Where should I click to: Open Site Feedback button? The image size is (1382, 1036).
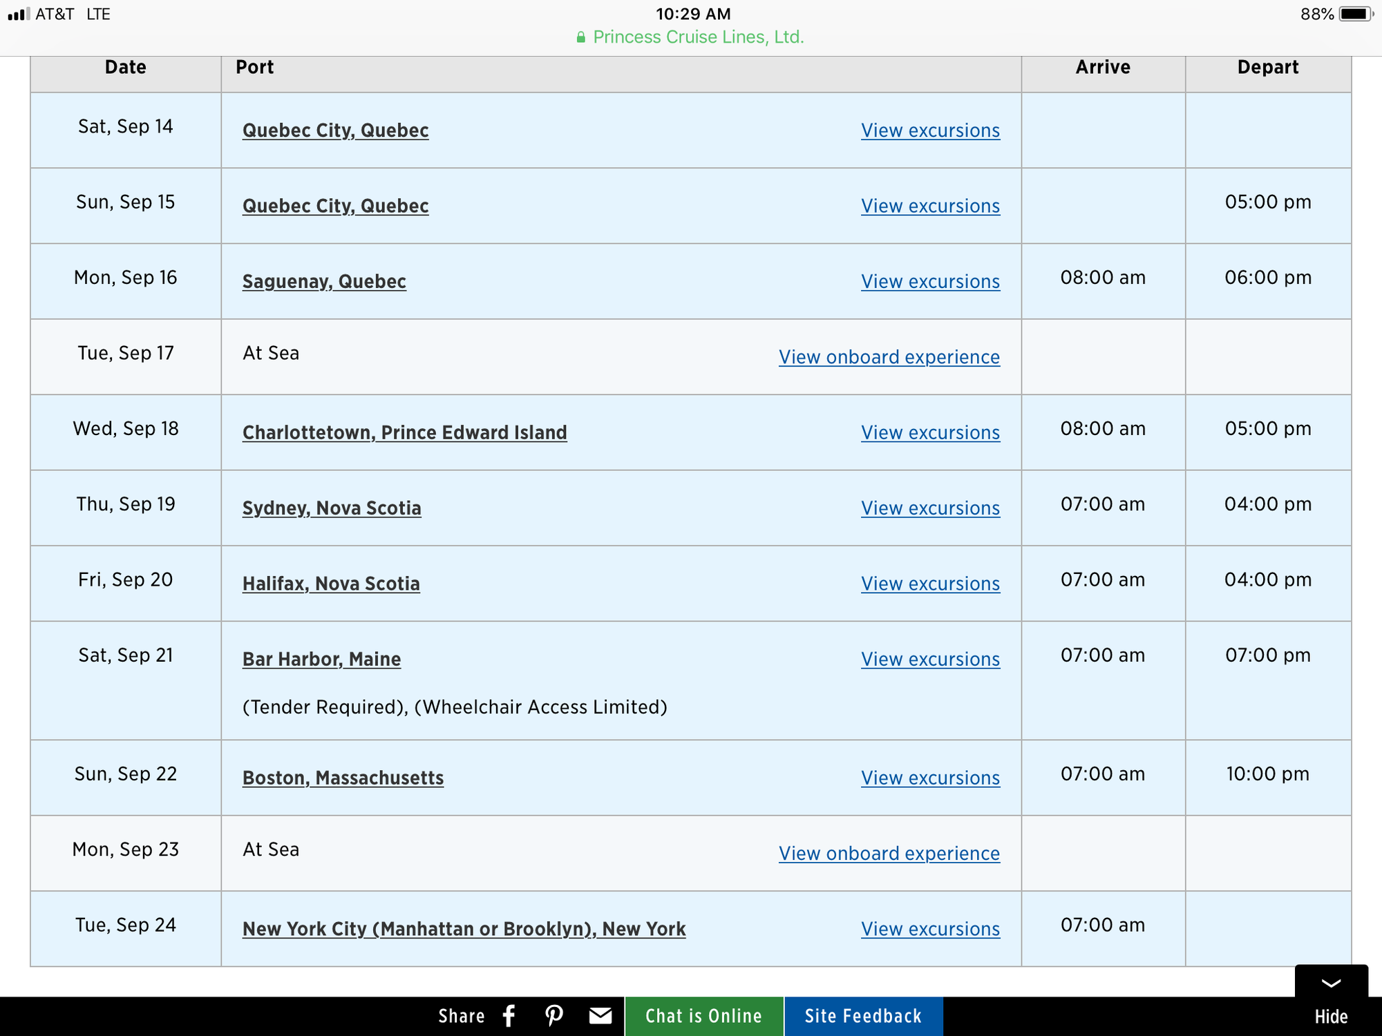click(863, 1016)
